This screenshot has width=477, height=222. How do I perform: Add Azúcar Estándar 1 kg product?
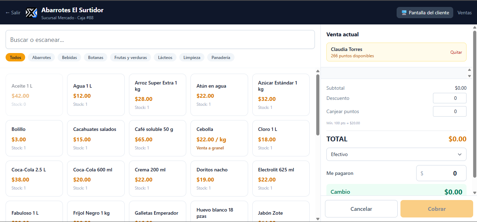pos(281,95)
